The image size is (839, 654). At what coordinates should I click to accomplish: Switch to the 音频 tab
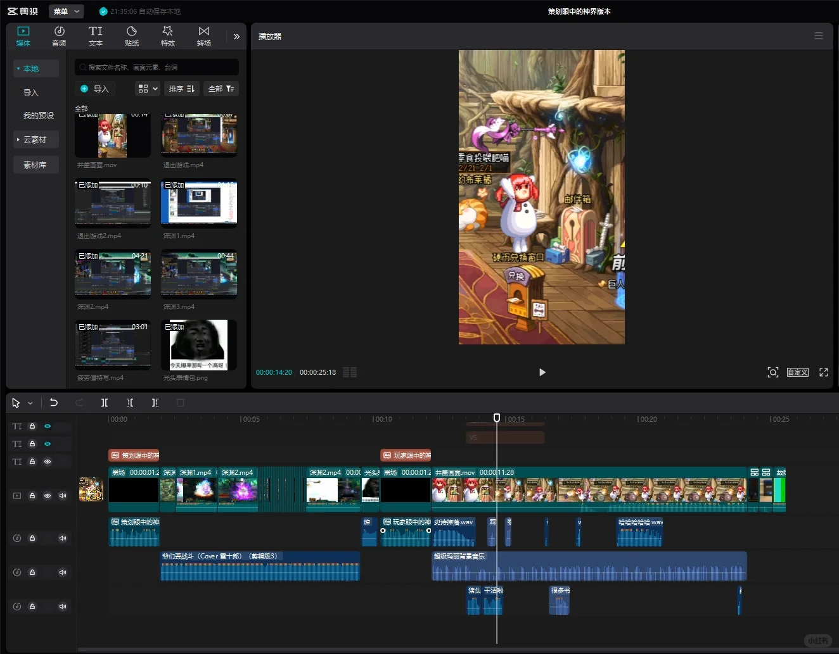[59, 36]
